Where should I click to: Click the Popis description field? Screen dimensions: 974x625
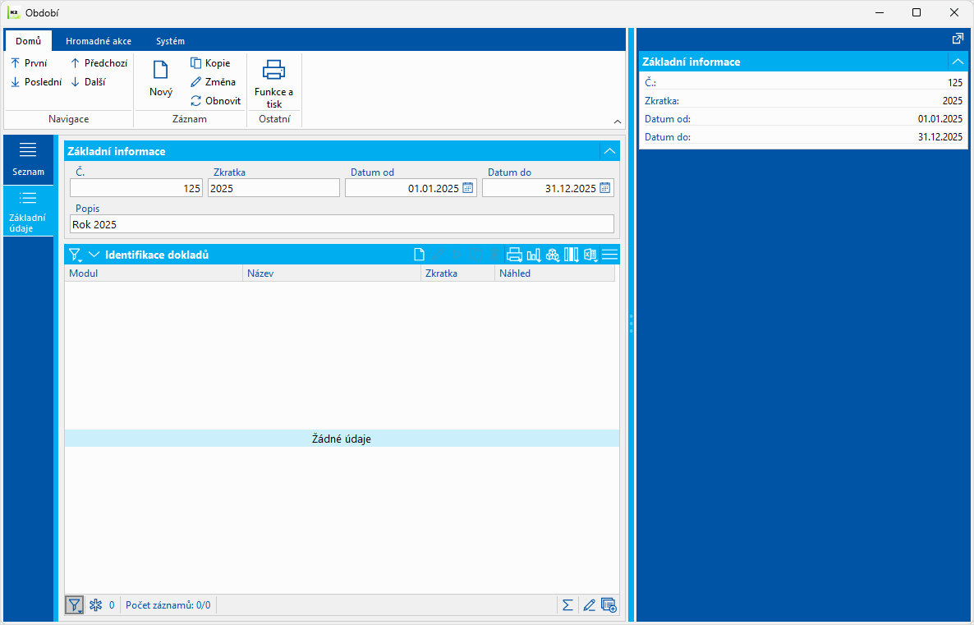coord(342,224)
